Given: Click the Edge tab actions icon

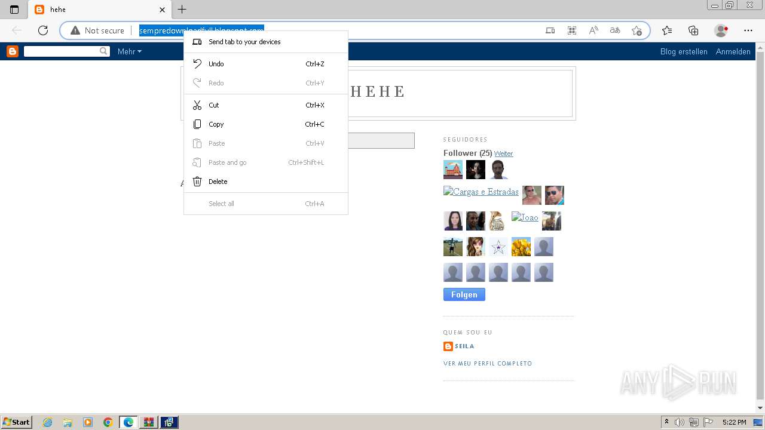Looking at the screenshot, I should 14,10.
